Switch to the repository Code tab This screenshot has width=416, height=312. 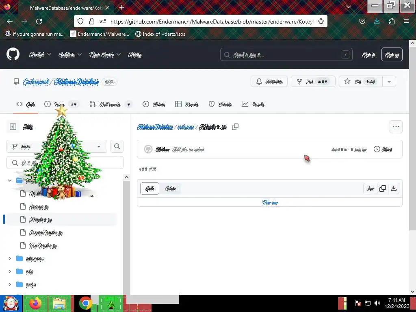coord(26,104)
